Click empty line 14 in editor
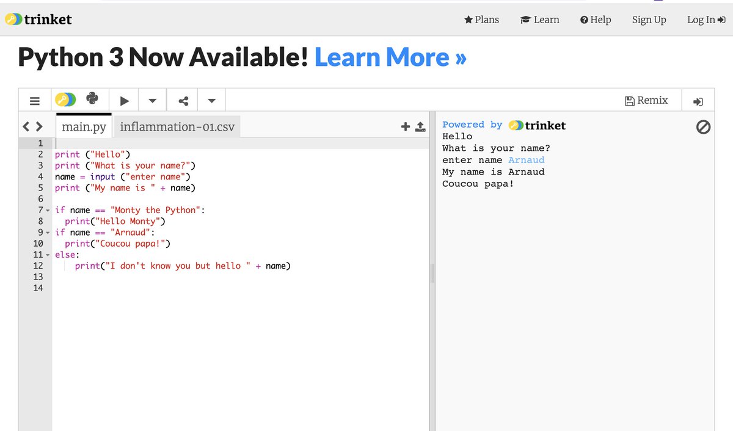 (x=241, y=288)
